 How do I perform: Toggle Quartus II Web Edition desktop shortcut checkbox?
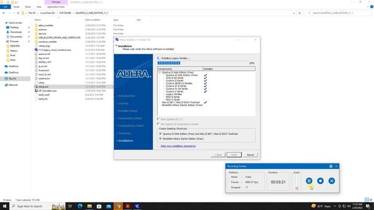point(160,134)
